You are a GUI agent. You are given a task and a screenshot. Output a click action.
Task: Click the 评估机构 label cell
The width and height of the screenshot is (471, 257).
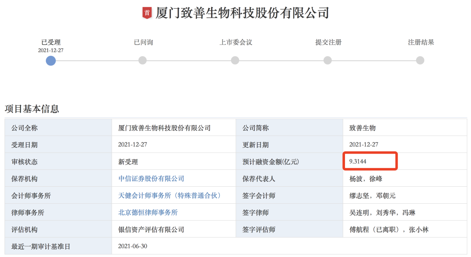pos(58,230)
